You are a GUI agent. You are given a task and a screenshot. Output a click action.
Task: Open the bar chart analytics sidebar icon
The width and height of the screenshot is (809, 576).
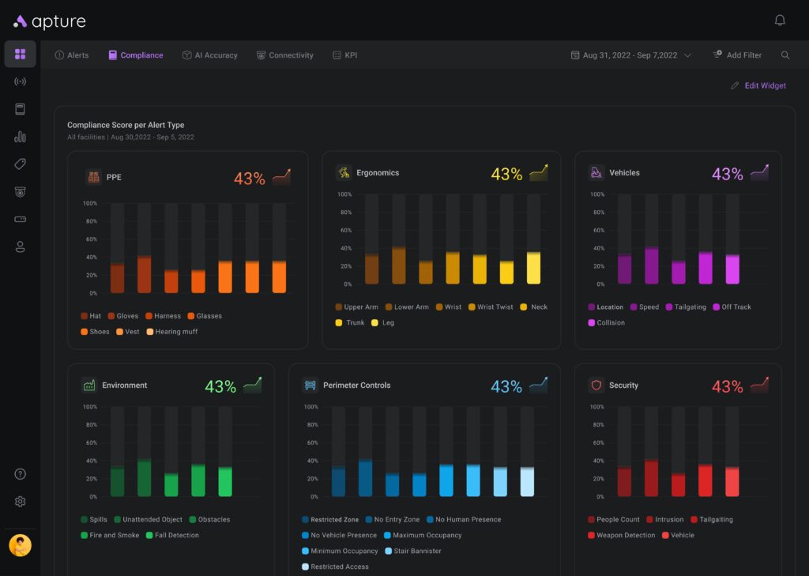coord(21,137)
